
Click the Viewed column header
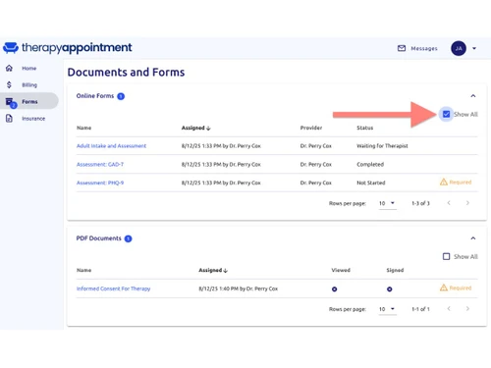point(341,270)
